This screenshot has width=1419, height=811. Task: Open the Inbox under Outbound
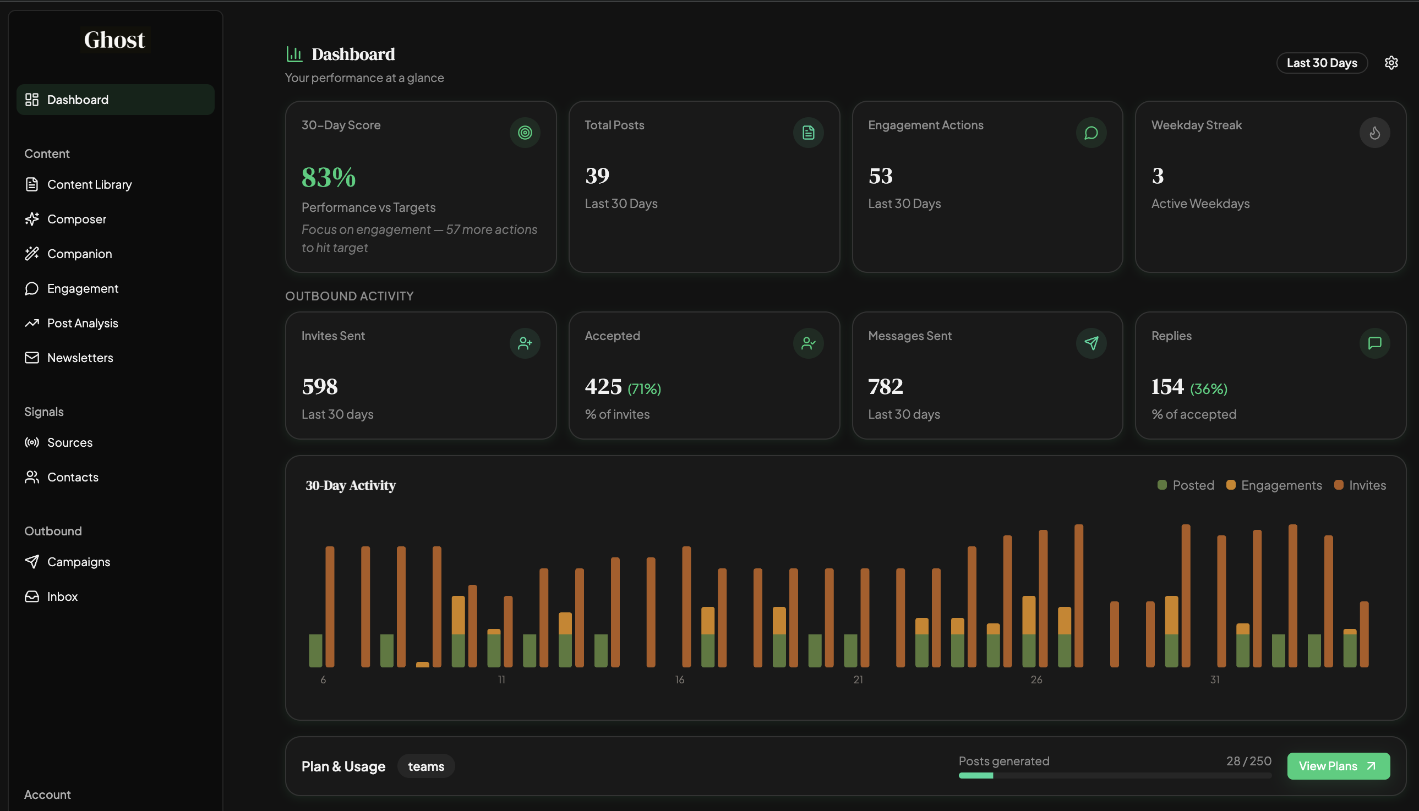(x=62, y=596)
